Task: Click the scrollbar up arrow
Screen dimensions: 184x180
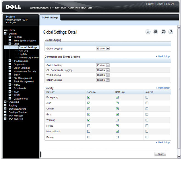Action: pyautogui.click(x=179, y=27)
